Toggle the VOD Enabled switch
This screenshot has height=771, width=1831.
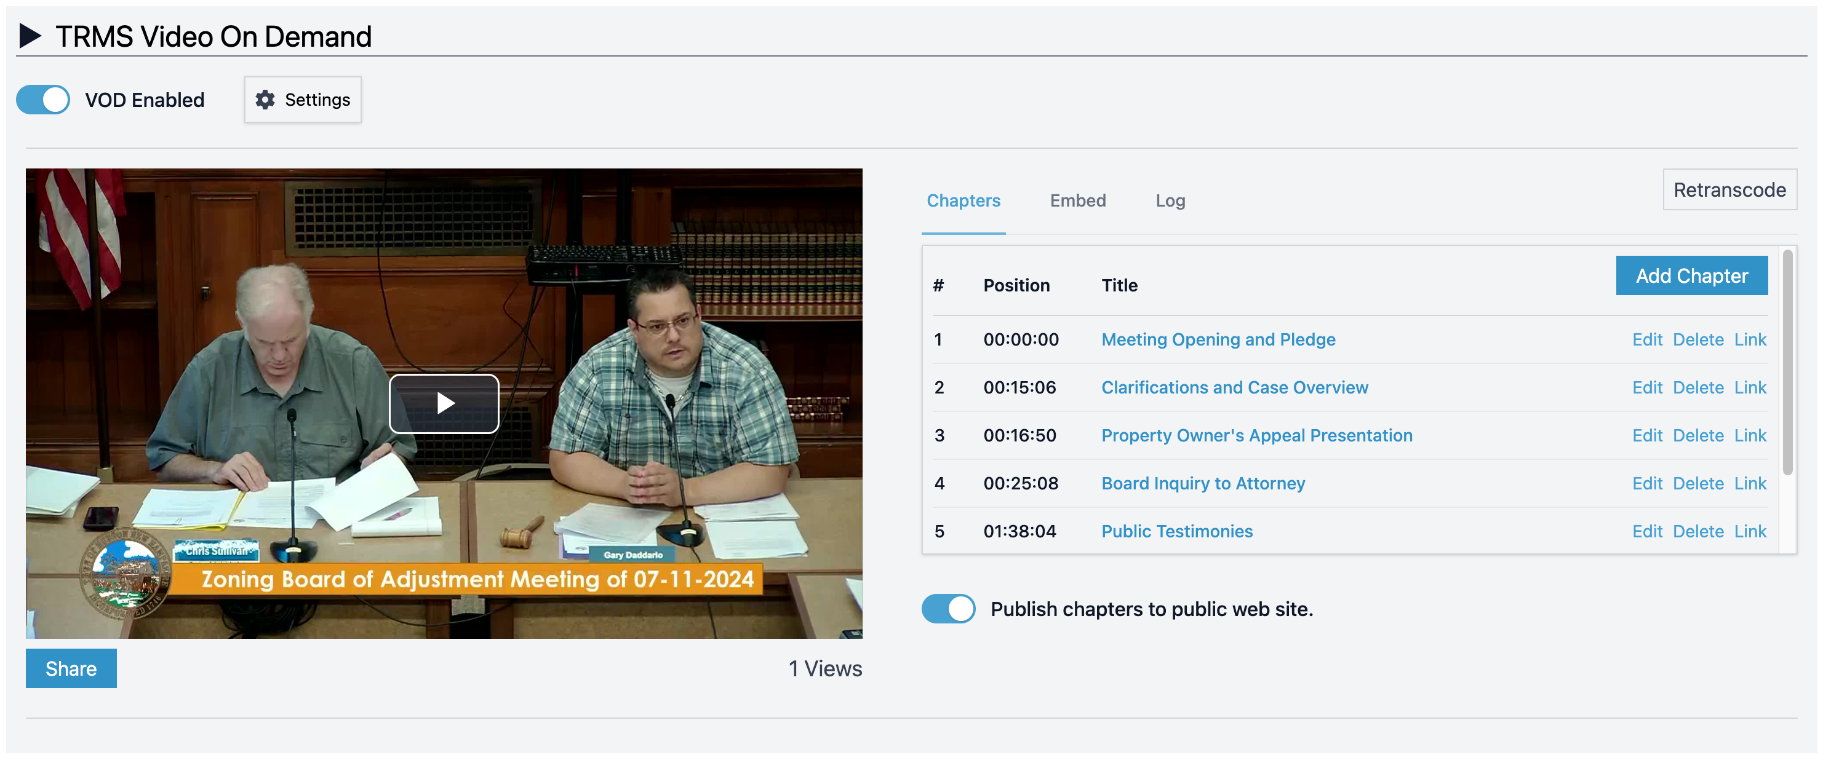click(43, 100)
